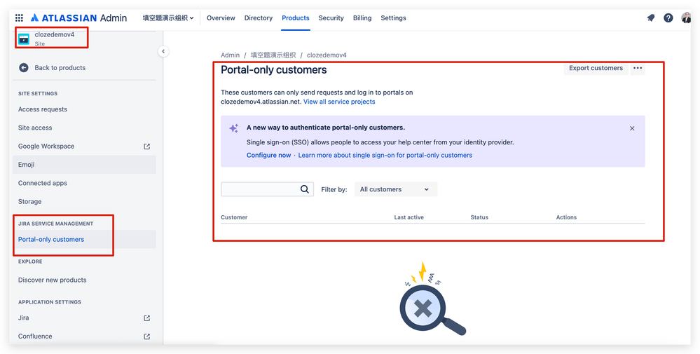Click the external link icon beside Google Workspace
Screen dimensions: 700x354
(147, 147)
